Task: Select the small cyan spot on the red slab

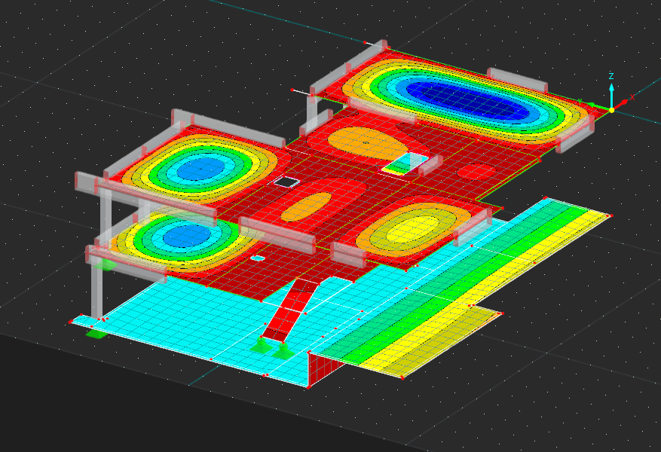Action: click(258, 258)
